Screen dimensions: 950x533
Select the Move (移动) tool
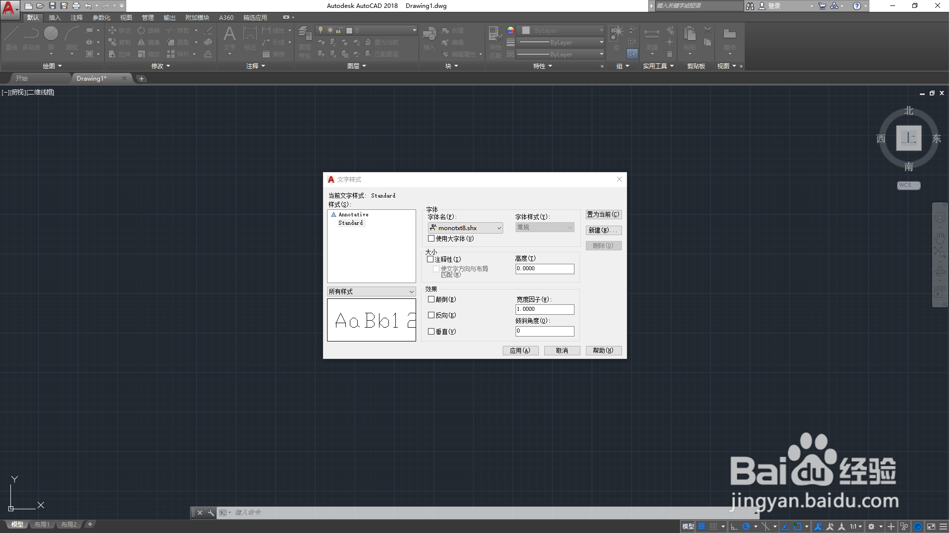120,31
